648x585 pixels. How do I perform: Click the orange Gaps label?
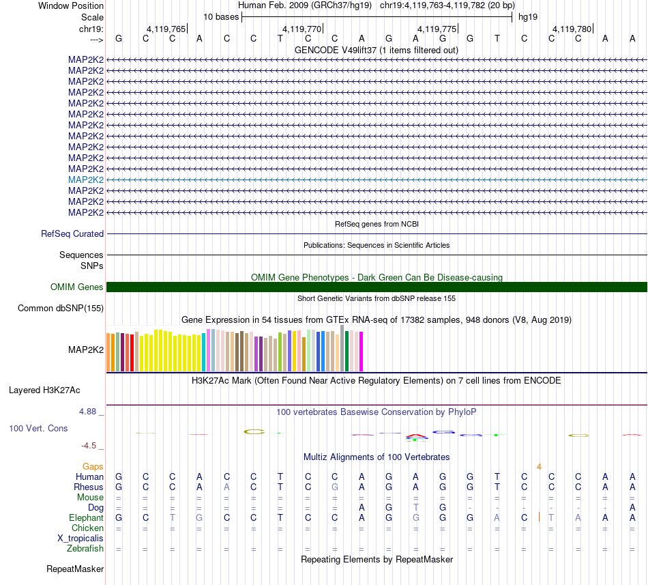(93, 467)
